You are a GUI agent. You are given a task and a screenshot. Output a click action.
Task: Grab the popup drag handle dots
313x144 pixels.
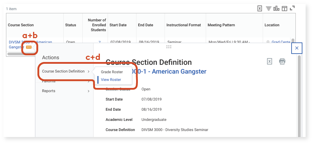pyautogui.click(x=169, y=47)
